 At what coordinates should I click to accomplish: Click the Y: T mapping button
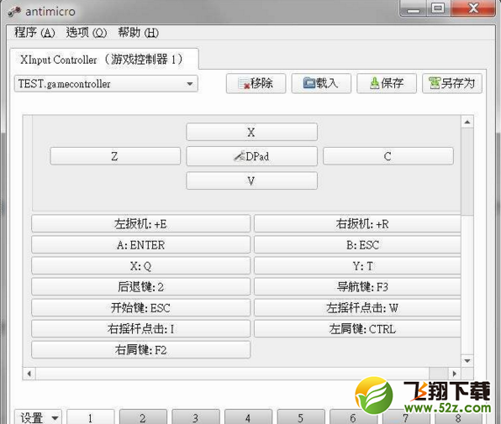click(x=357, y=266)
